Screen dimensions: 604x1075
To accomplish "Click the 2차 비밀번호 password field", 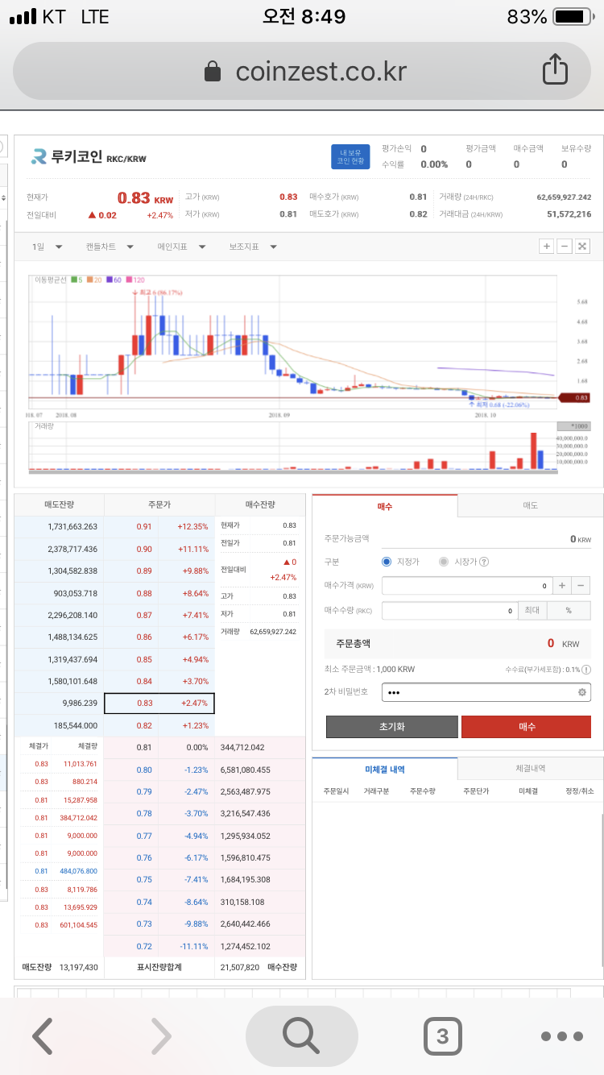I will click(x=486, y=692).
